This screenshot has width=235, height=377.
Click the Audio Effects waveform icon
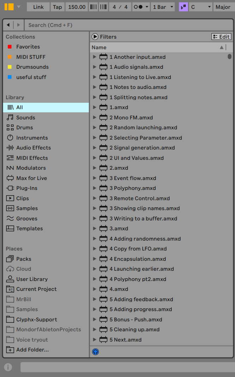(10, 148)
